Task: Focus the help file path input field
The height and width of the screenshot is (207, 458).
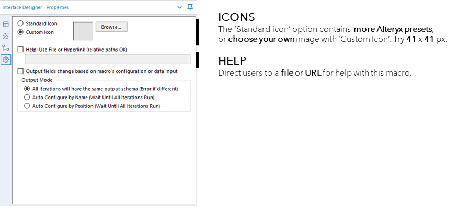Action: 108,59
